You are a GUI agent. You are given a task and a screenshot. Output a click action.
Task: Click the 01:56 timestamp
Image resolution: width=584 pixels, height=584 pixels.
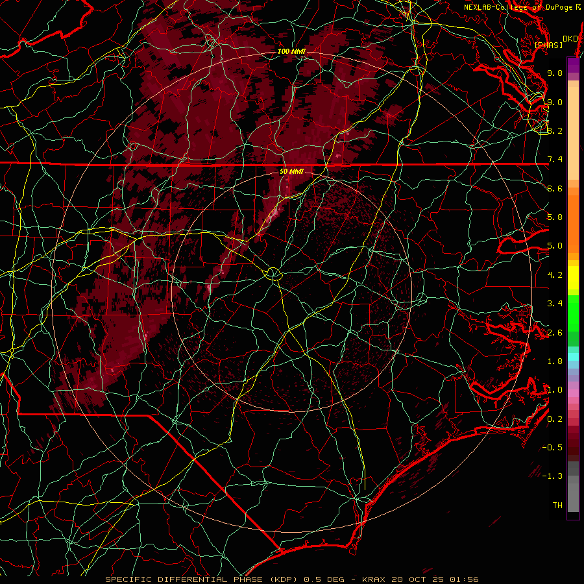coord(464,579)
